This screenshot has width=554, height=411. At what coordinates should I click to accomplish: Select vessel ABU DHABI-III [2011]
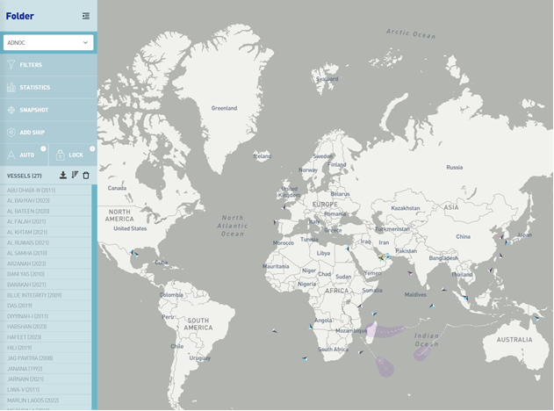tap(46, 190)
